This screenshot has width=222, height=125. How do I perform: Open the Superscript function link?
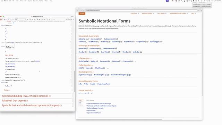click(96, 39)
